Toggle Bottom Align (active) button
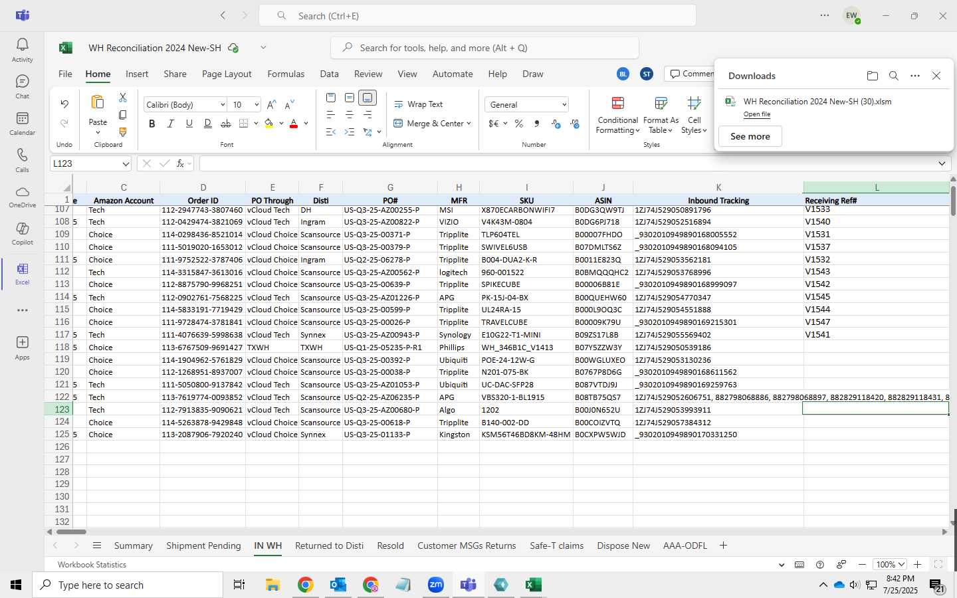This screenshot has height=598, width=957. 368,98
